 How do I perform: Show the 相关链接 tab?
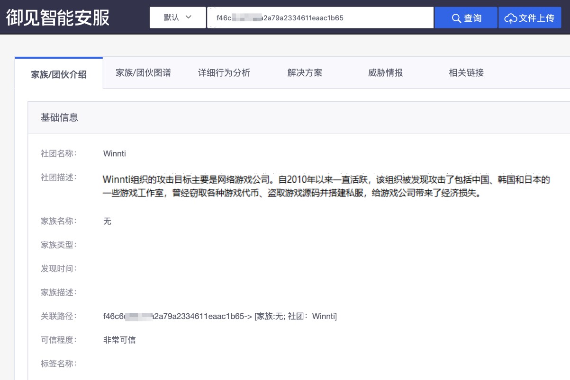pyautogui.click(x=466, y=73)
